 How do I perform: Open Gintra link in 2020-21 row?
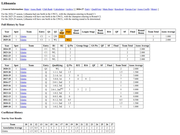[x=23, y=69]
